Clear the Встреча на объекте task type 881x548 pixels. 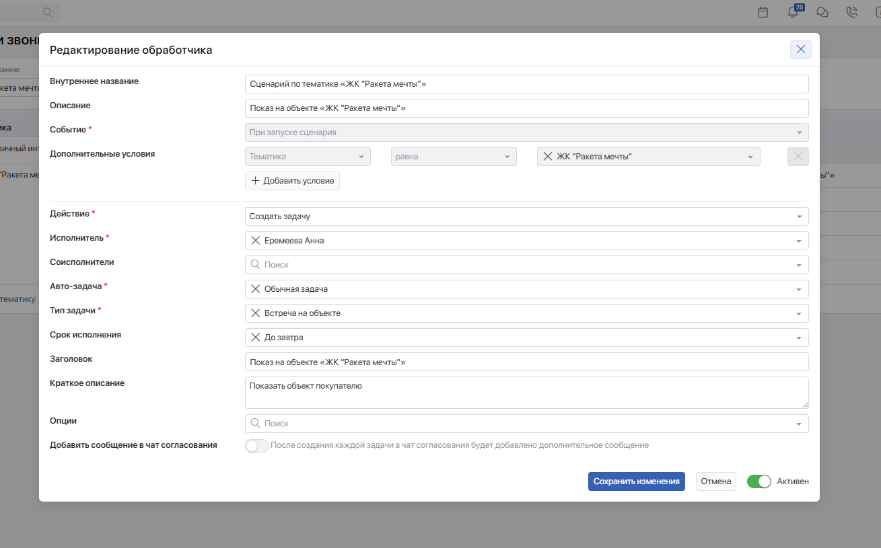pyautogui.click(x=255, y=313)
